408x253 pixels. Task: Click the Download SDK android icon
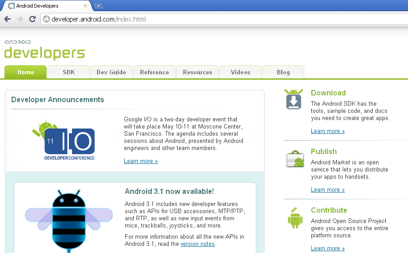point(293,99)
